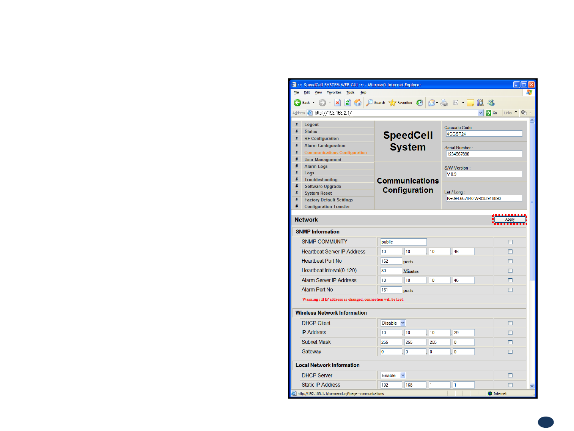
Task: Open the Edit menu
Action: 307,92
